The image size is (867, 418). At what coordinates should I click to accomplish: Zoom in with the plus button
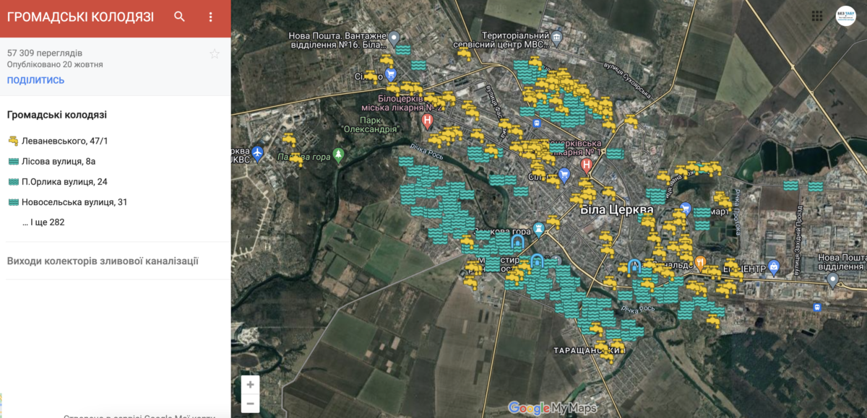point(250,385)
